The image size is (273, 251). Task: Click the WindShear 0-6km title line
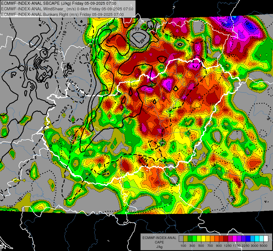tap(67, 9)
